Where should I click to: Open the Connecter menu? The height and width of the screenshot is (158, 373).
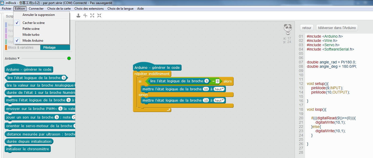pyautogui.click(x=36, y=9)
